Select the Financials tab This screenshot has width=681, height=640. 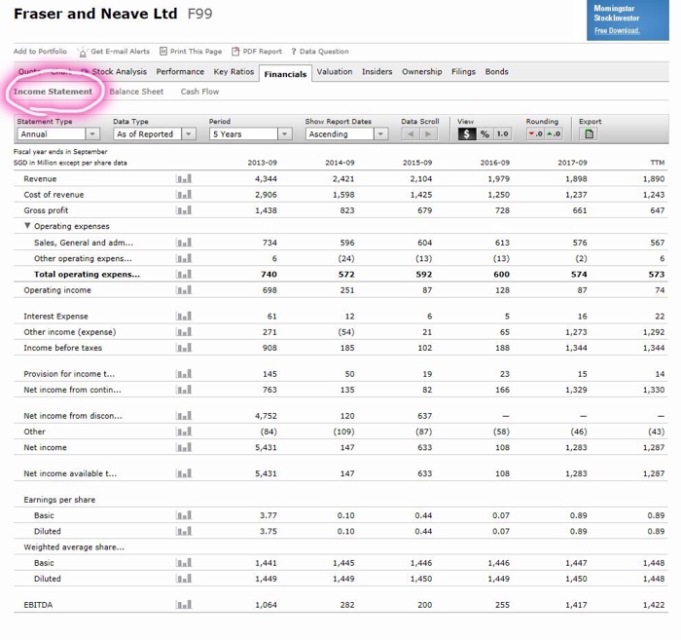(285, 74)
